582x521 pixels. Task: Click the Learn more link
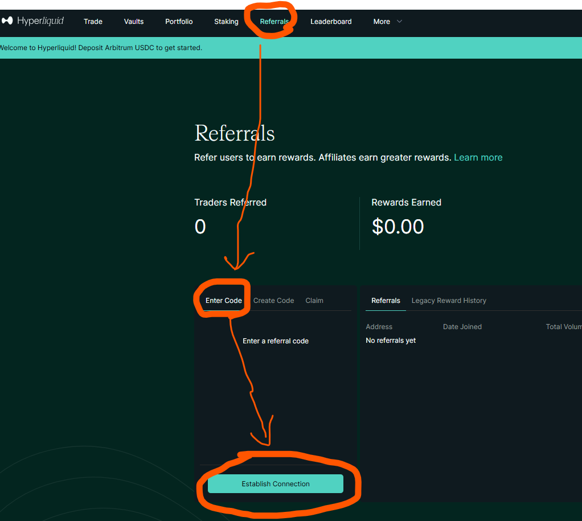(x=478, y=157)
